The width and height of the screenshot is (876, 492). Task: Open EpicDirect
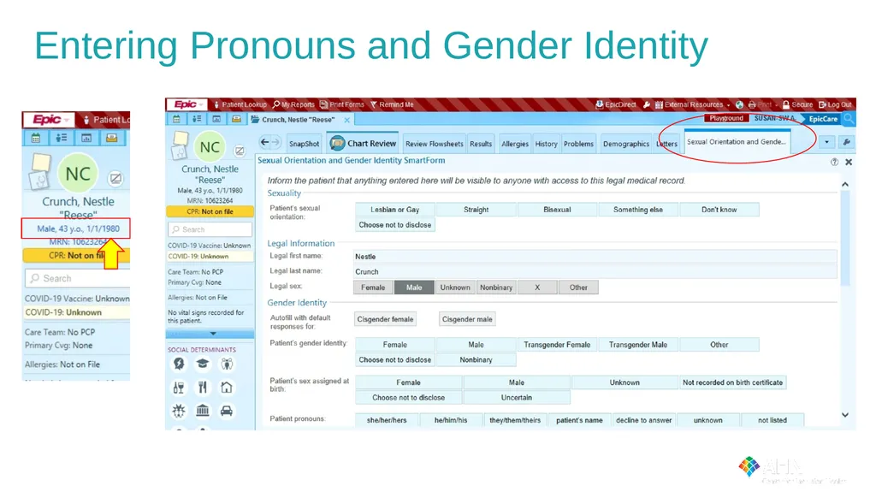(x=616, y=104)
